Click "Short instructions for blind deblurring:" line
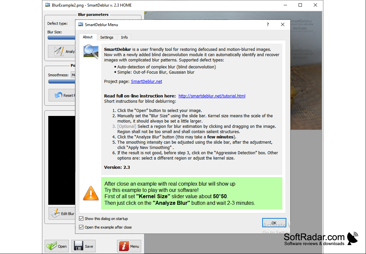This screenshot has height=254, width=366. (x=140, y=101)
